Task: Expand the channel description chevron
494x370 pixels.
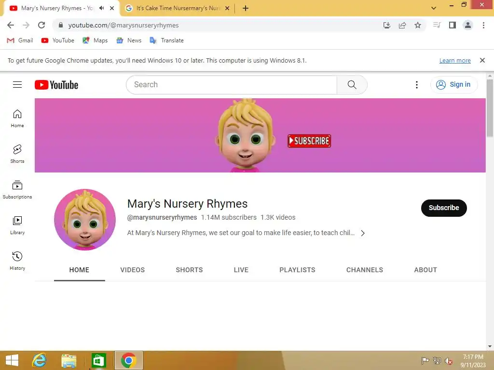Action: [x=363, y=233]
